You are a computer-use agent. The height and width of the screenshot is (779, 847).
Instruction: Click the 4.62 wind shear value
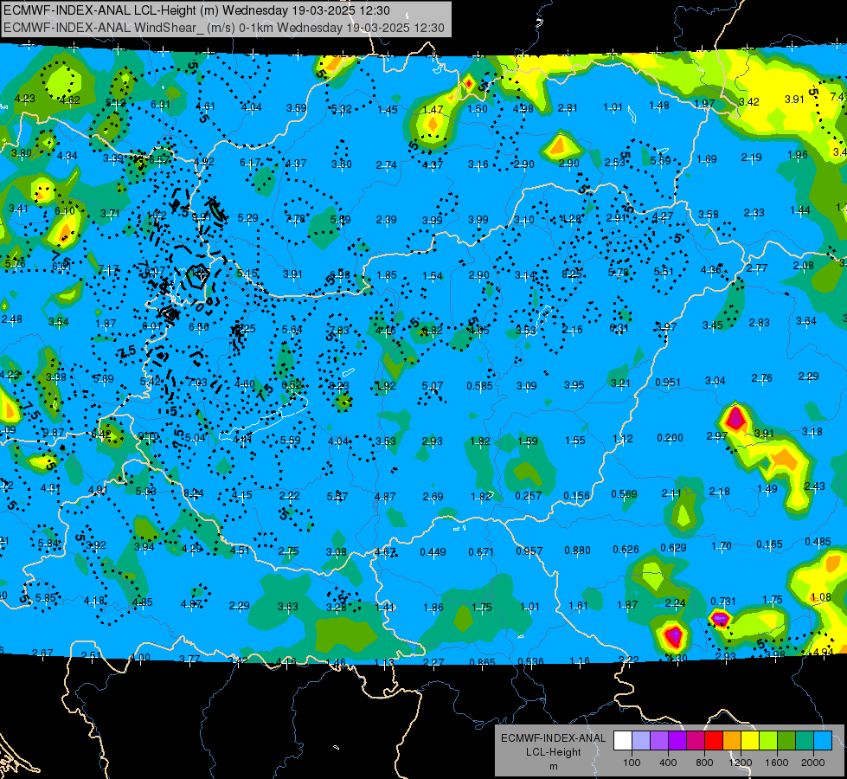tap(70, 100)
